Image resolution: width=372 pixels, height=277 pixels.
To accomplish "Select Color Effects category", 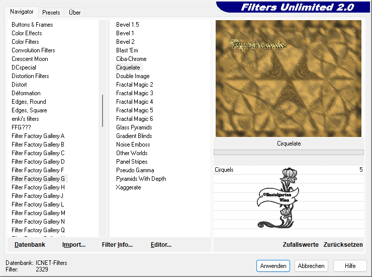I will point(27,33).
